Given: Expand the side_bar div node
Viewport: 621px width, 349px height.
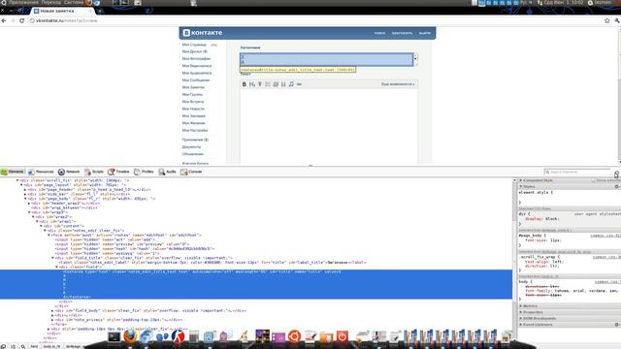Looking at the screenshot, I should [25, 194].
